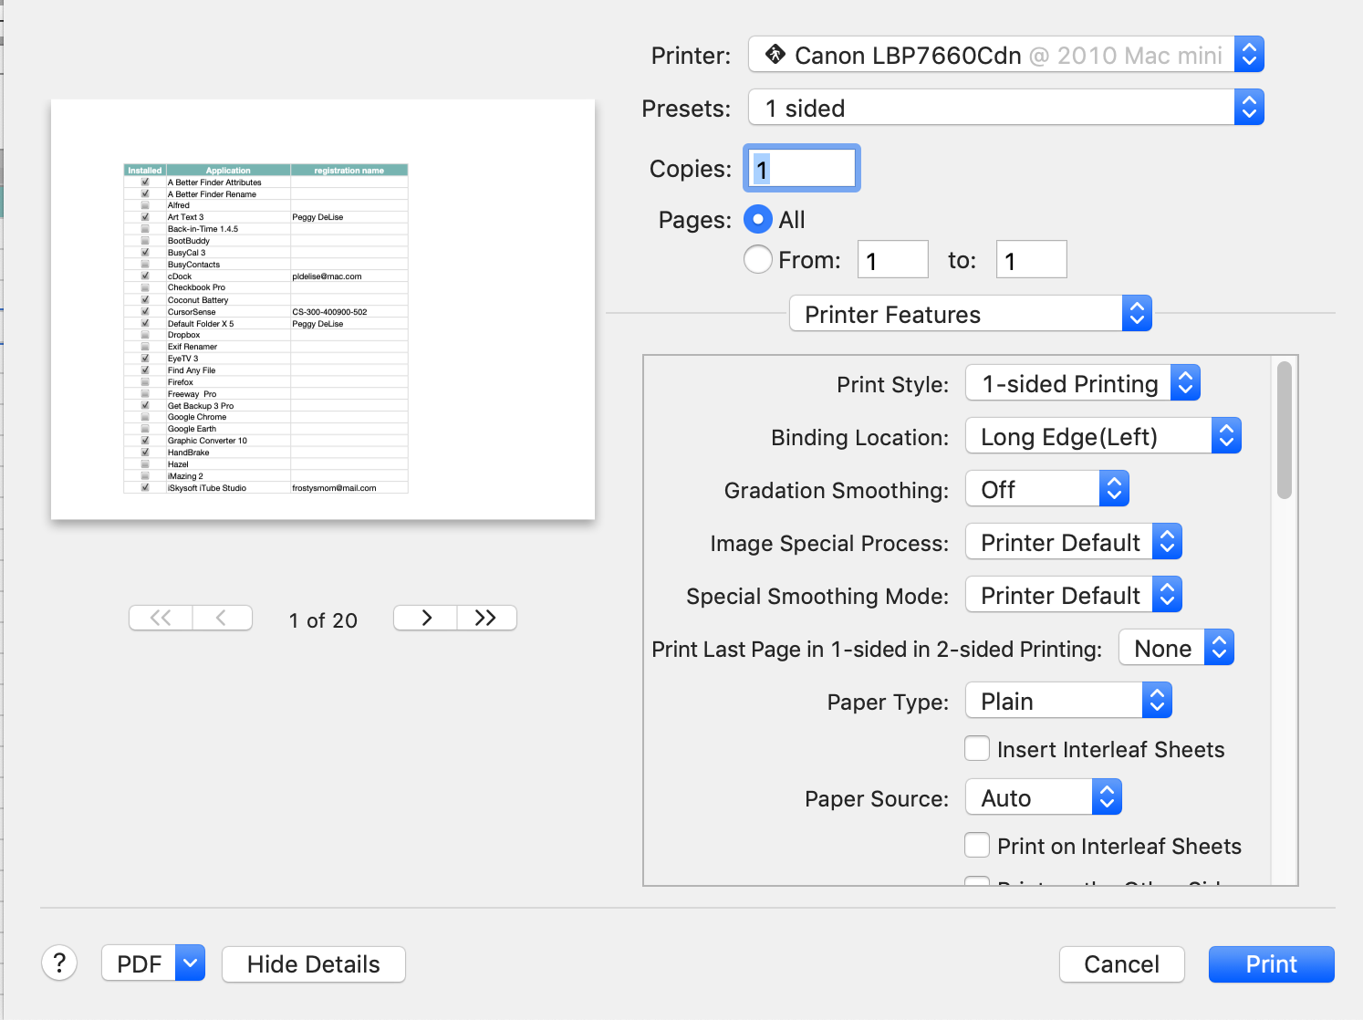Click the printer features scrollbar

pos(1285,431)
